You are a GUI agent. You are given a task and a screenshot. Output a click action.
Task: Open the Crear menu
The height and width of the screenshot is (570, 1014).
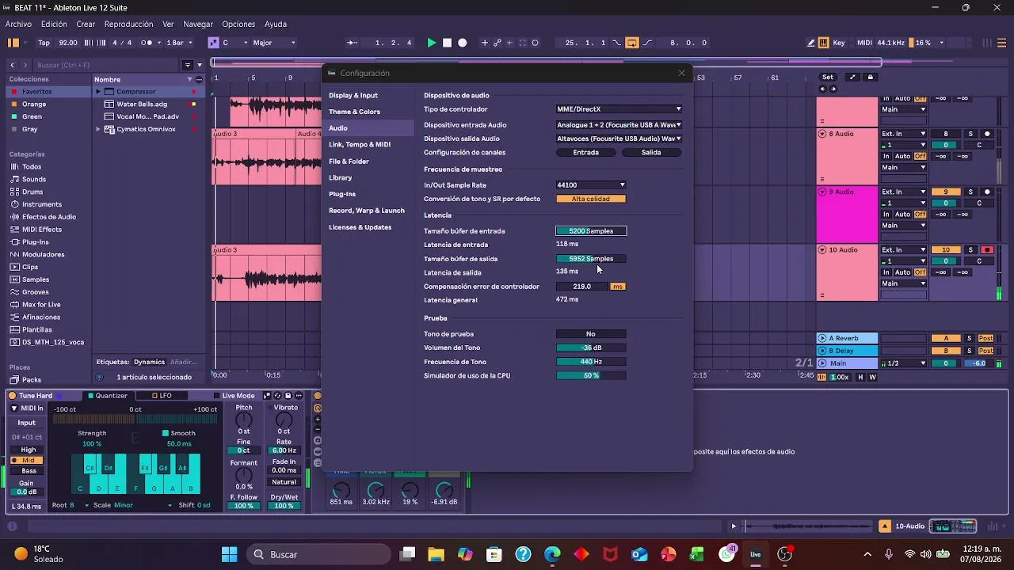pos(86,24)
